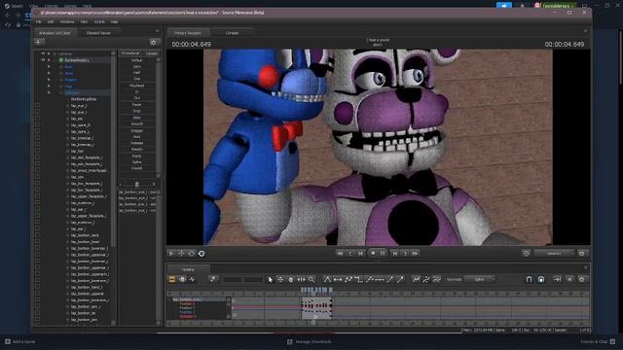Switch to the Legacy presets tab
Image resolution: width=623 pixels, height=350 pixels.
tap(152, 53)
